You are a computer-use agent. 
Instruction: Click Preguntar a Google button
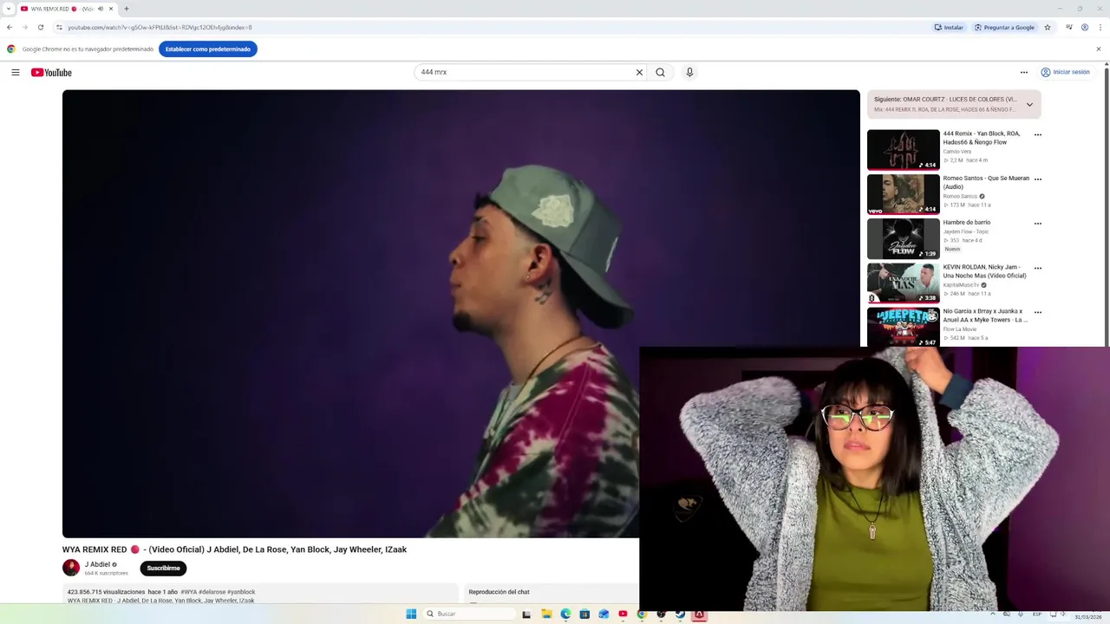click(1004, 27)
